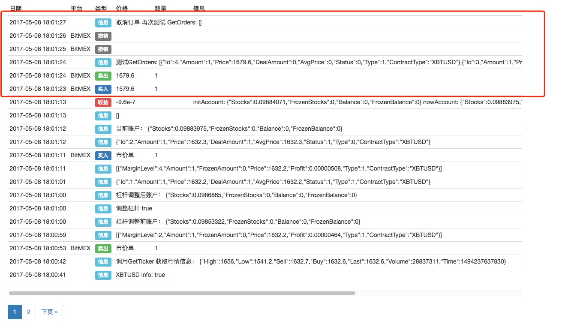
Task: Click the price value 1679.6
Action: [125, 75]
